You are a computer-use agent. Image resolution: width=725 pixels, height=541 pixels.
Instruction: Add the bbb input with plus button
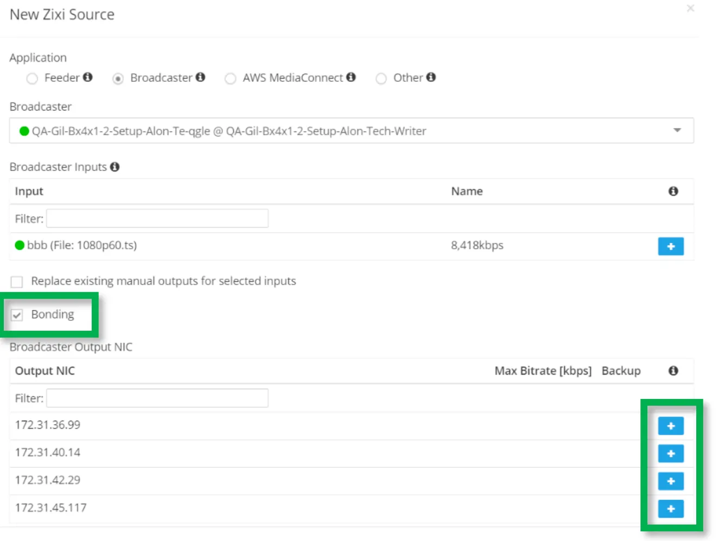[x=671, y=246]
